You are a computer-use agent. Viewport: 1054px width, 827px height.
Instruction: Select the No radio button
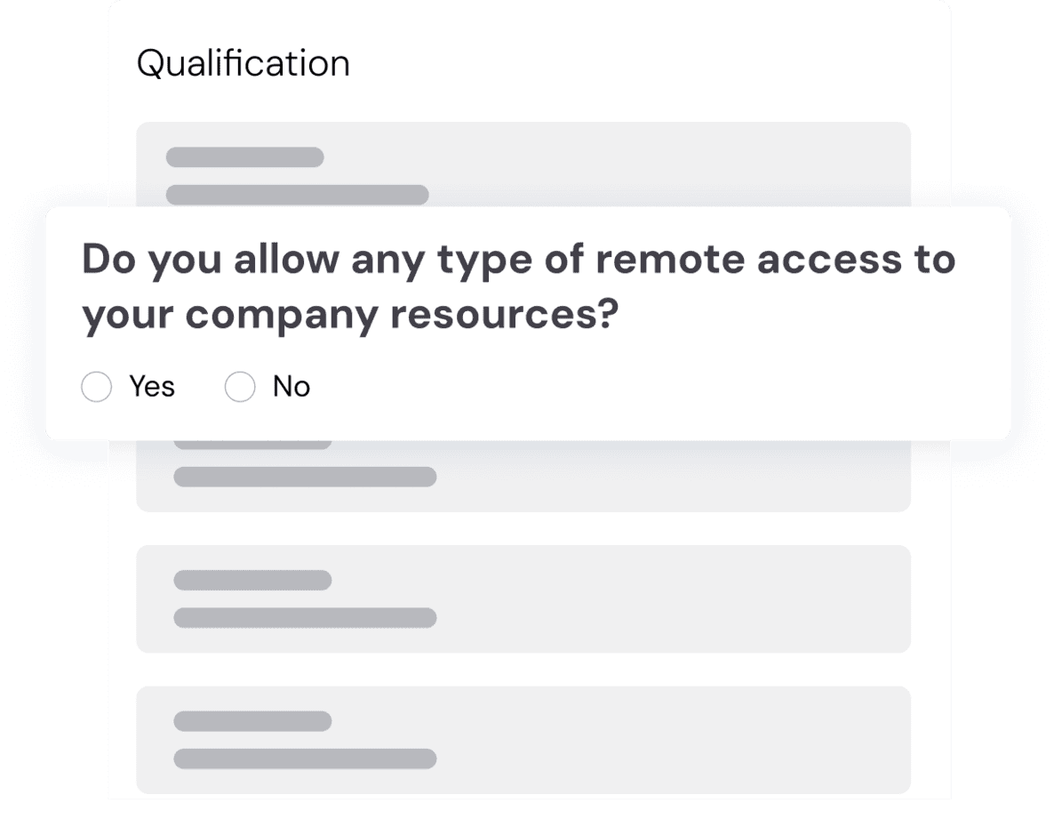point(240,387)
